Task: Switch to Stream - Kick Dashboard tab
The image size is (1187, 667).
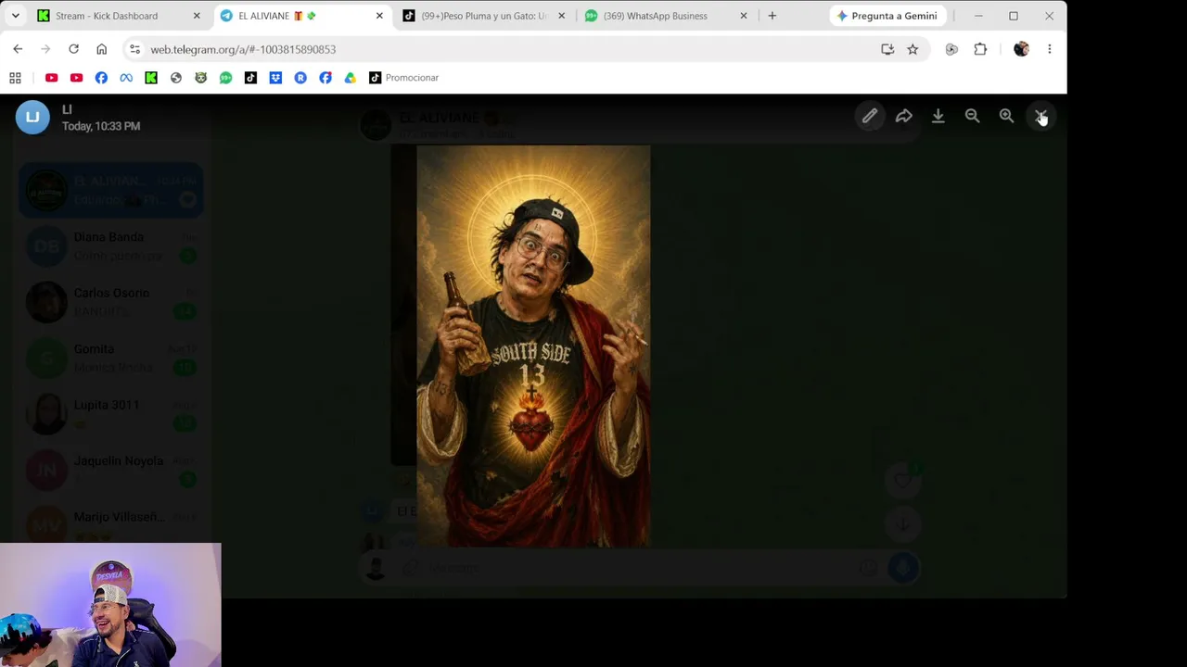Action: coord(119,16)
